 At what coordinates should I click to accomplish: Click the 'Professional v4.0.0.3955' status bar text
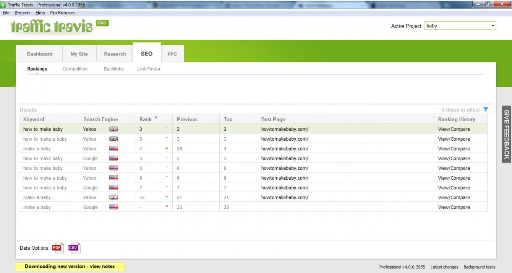[402, 267]
